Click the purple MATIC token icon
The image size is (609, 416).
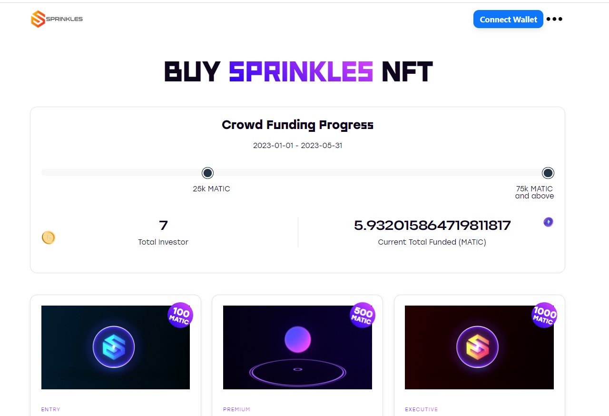pyautogui.click(x=548, y=222)
